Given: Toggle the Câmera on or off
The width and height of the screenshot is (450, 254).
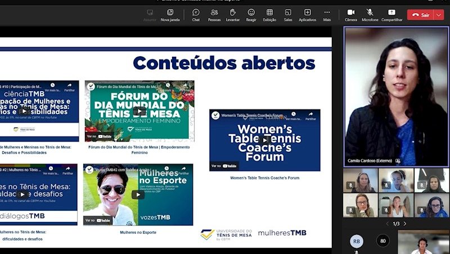Looking at the screenshot, I should click(350, 15).
